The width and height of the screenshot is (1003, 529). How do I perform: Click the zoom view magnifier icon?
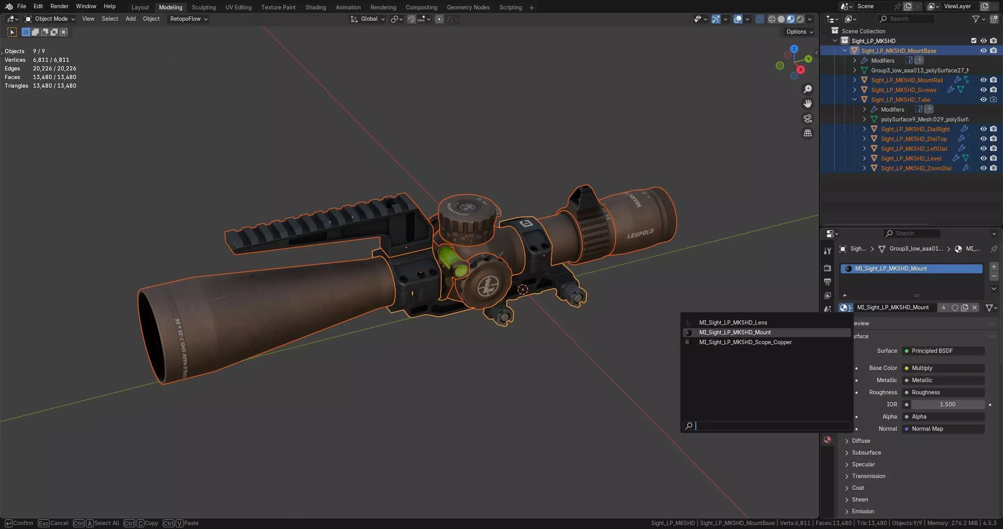click(807, 89)
